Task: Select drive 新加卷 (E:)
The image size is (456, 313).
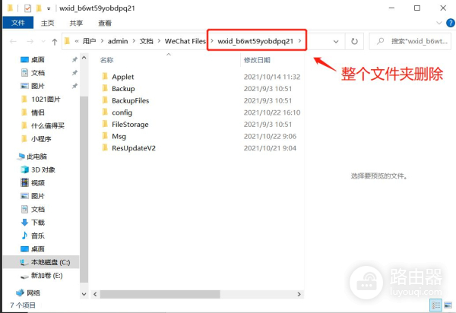Action: click(x=47, y=275)
